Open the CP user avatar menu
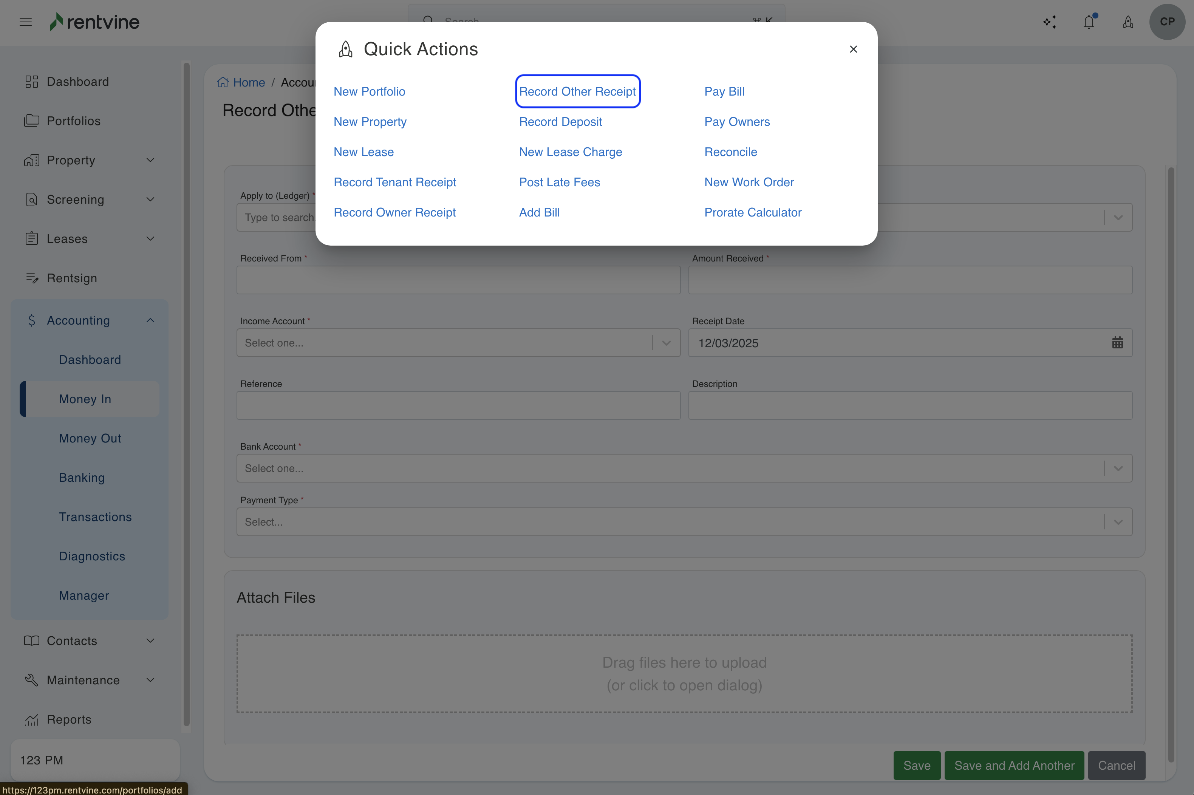 1167,22
